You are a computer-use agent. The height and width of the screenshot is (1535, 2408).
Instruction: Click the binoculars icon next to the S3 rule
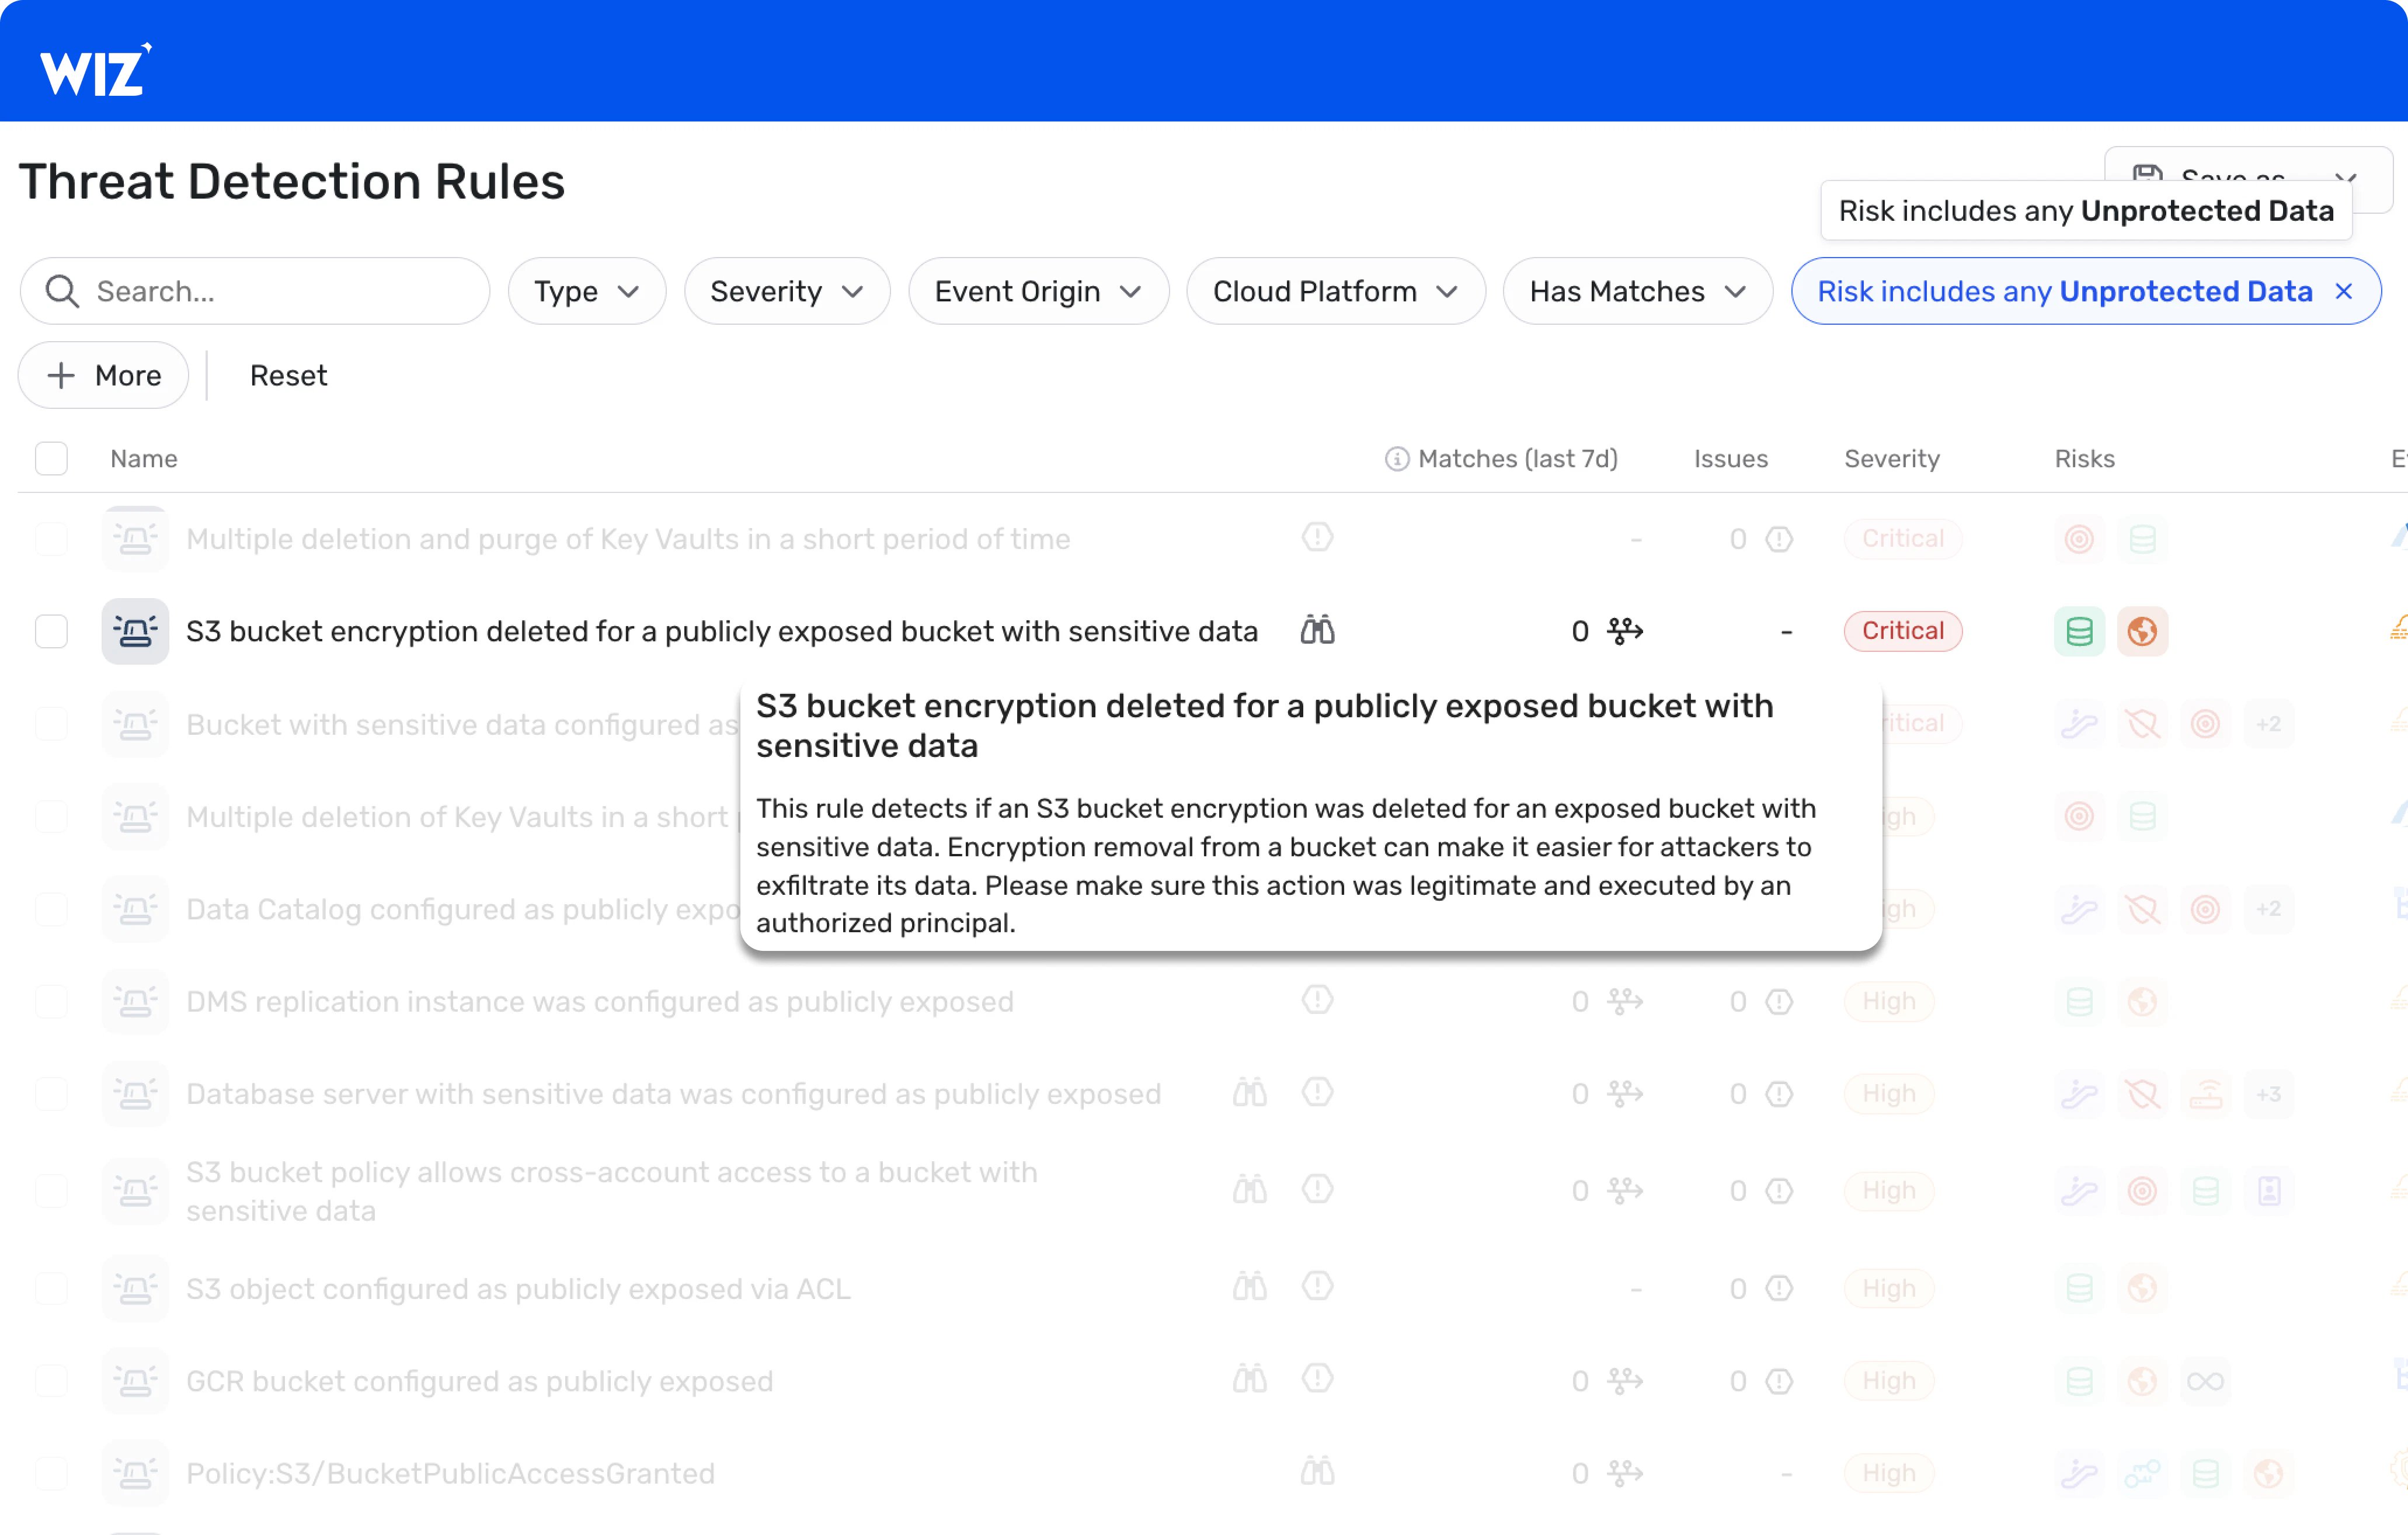tap(1317, 630)
